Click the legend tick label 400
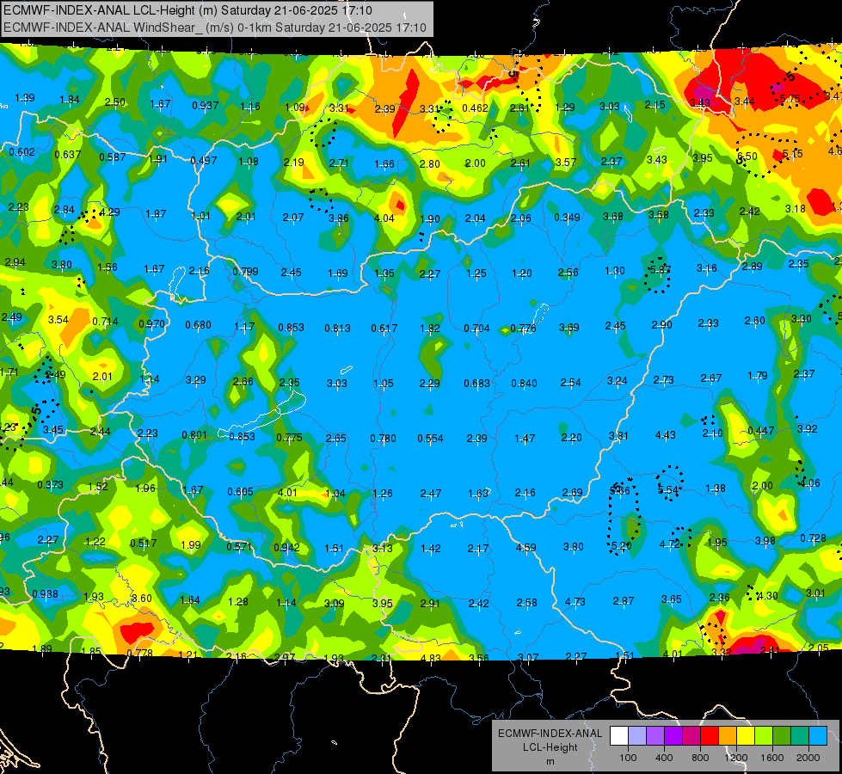 pos(664,758)
